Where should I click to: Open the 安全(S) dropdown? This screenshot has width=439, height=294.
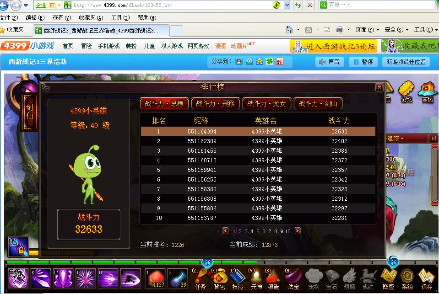point(396,30)
